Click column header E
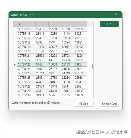The image size is (131, 138). click(81, 24)
